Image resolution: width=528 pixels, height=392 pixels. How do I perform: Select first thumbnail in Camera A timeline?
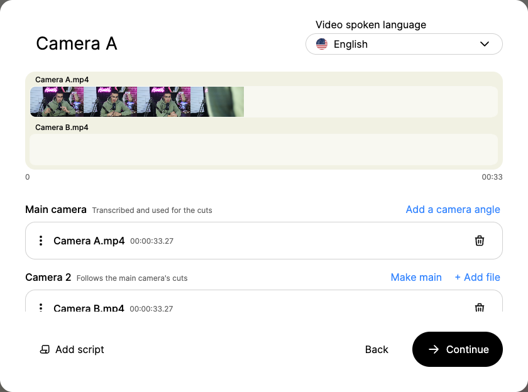click(x=57, y=102)
